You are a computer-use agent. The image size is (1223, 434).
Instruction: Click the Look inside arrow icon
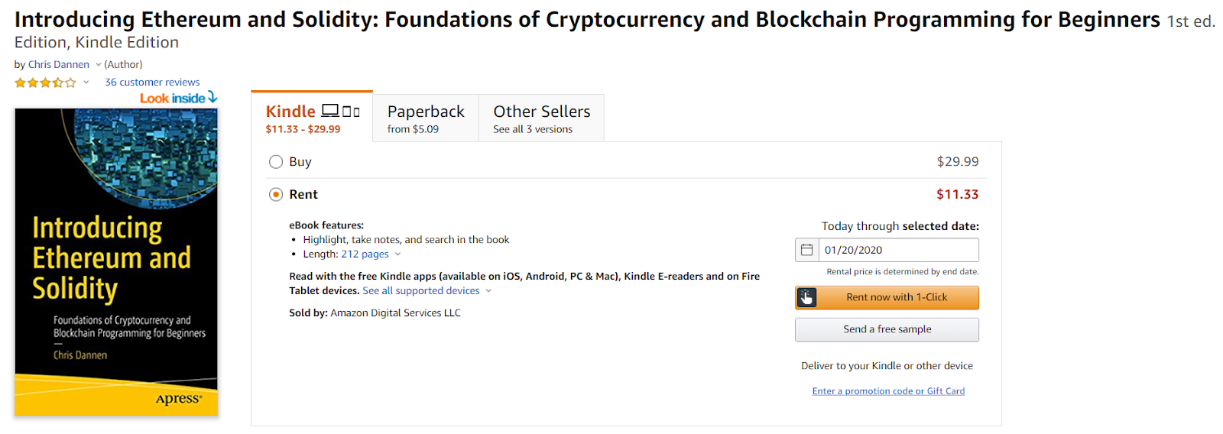[212, 97]
